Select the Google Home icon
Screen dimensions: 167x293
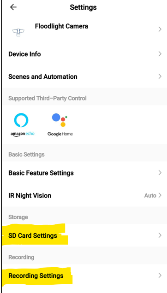click(60, 120)
